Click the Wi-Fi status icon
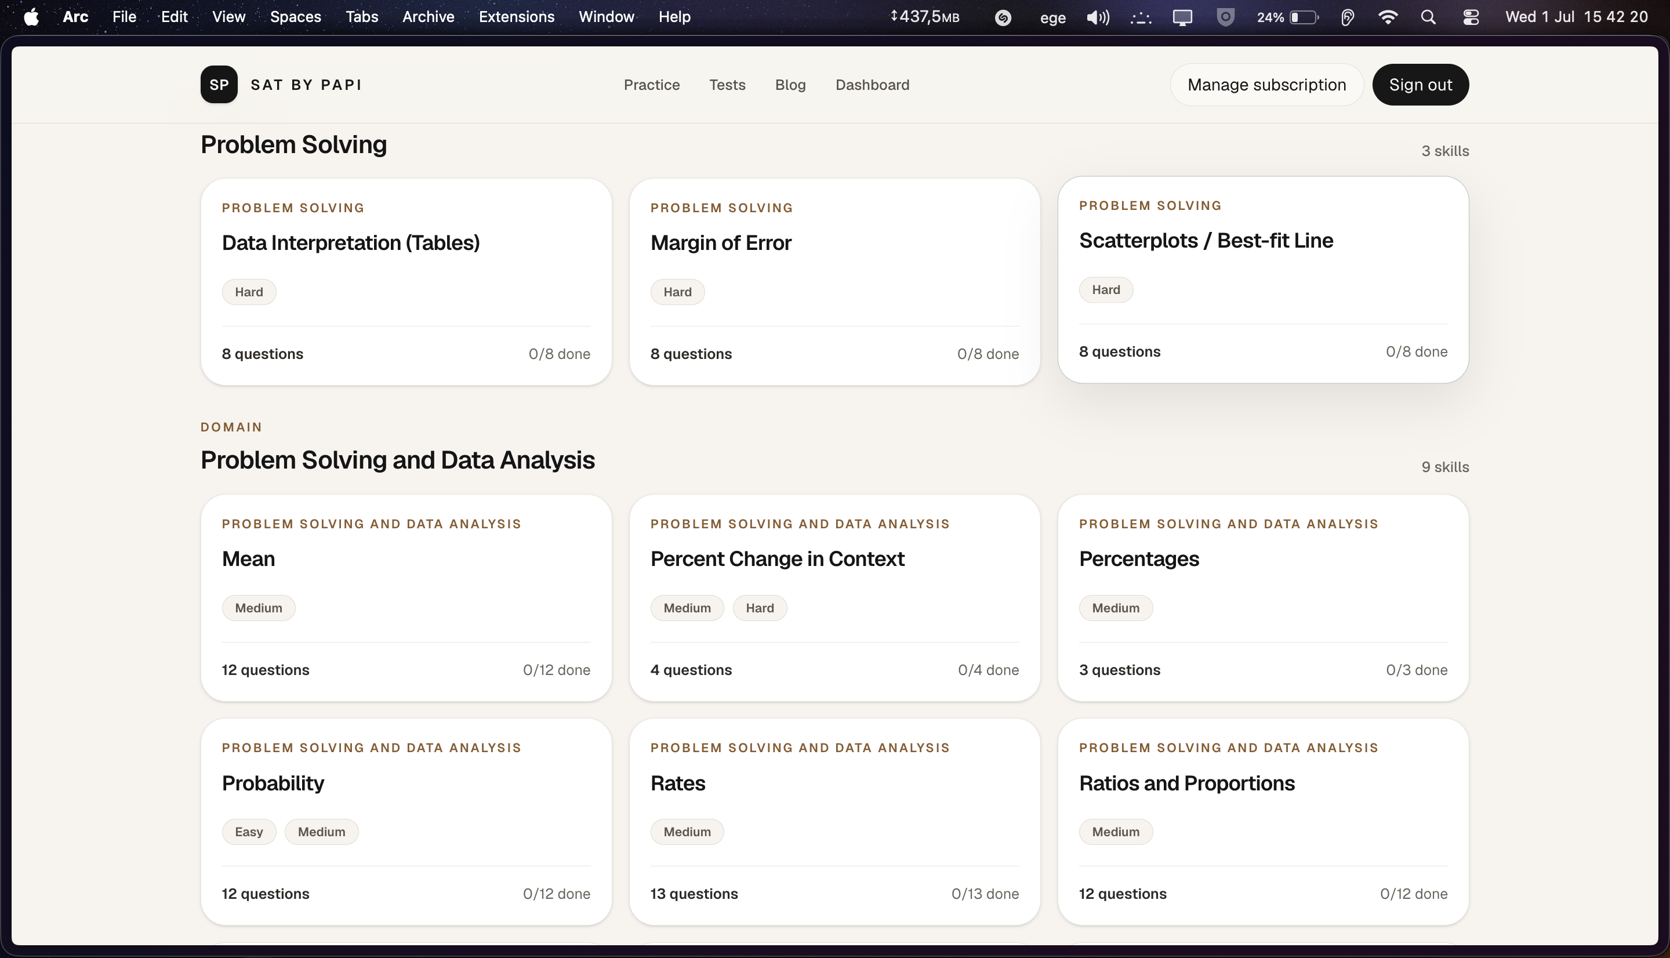Viewport: 1670px width, 958px height. point(1388,17)
